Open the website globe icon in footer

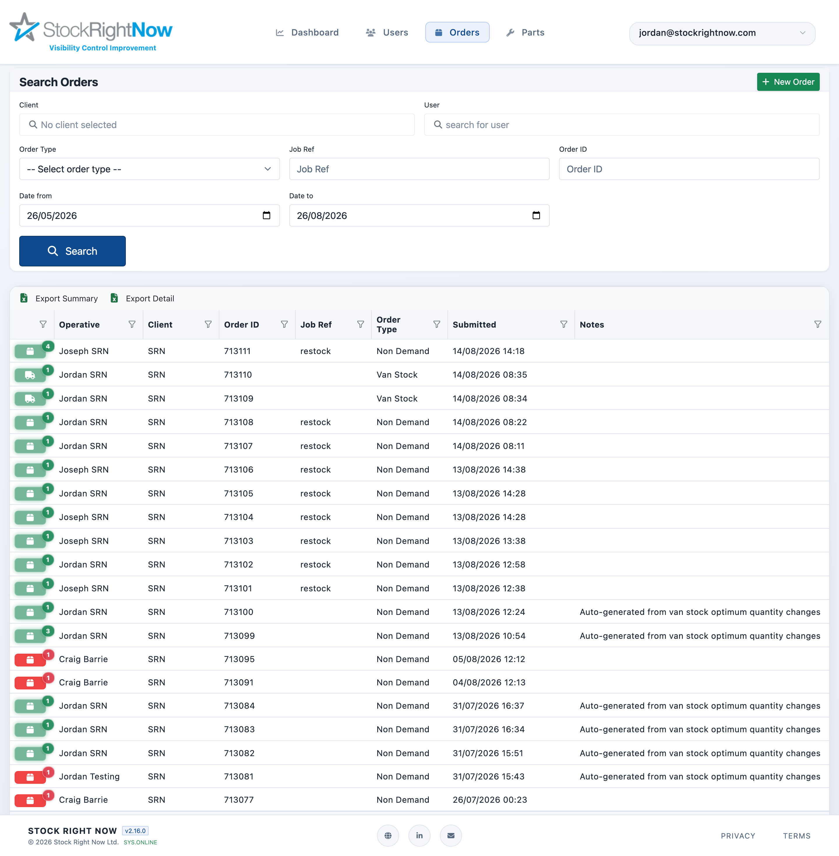click(388, 836)
